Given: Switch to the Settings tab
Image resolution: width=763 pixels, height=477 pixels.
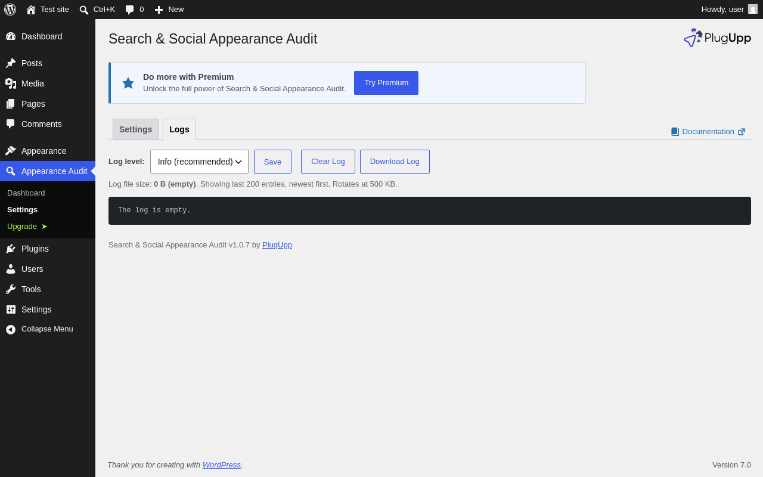Looking at the screenshot, I should click(135, 129).
